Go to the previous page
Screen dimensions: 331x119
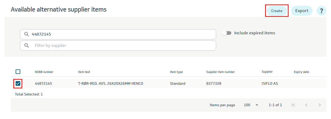click(x=306, y=105)
